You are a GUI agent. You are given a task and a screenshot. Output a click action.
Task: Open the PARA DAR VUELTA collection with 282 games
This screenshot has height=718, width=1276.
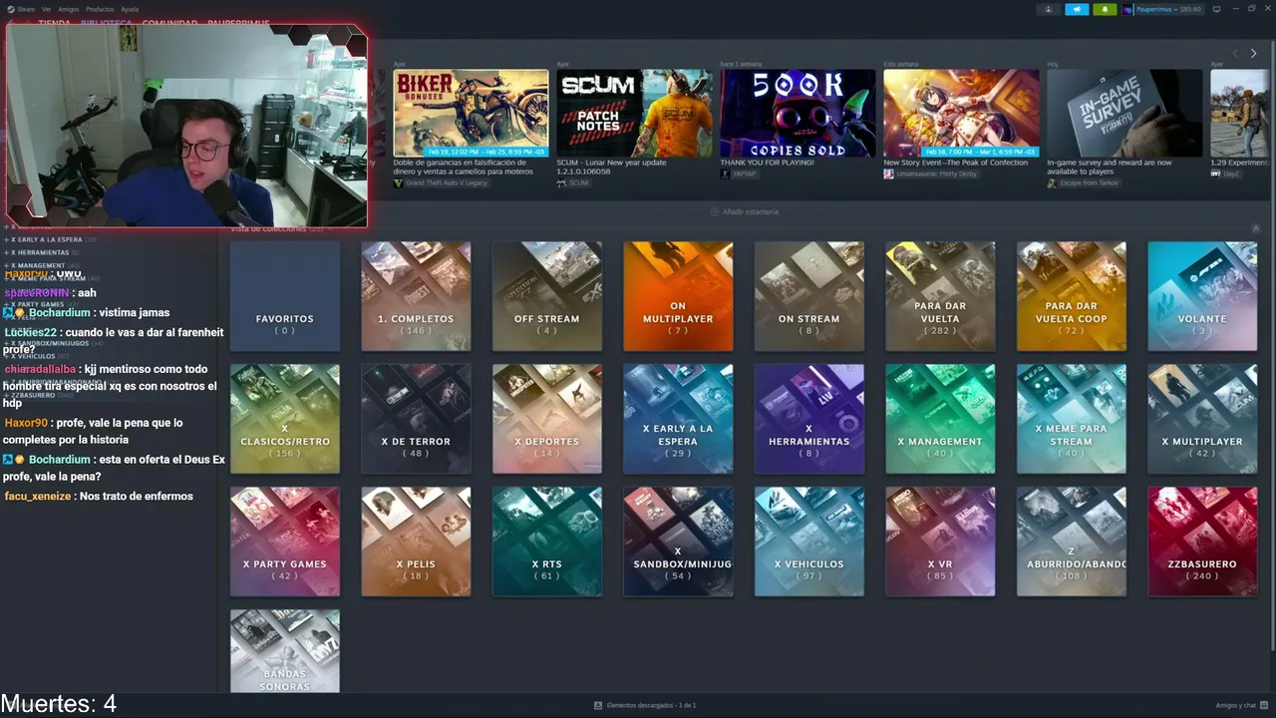tap(940, 296)
